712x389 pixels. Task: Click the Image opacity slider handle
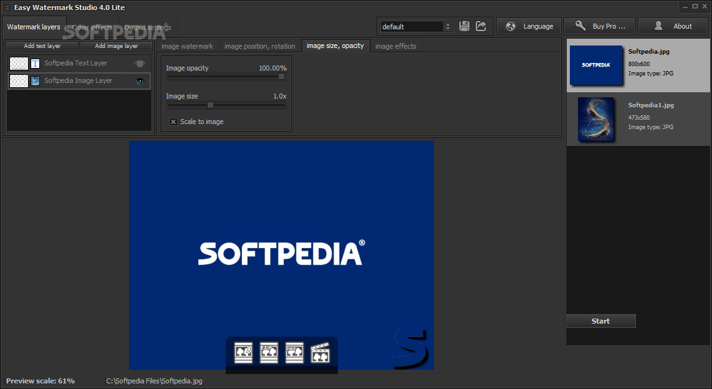coord(282,77)
